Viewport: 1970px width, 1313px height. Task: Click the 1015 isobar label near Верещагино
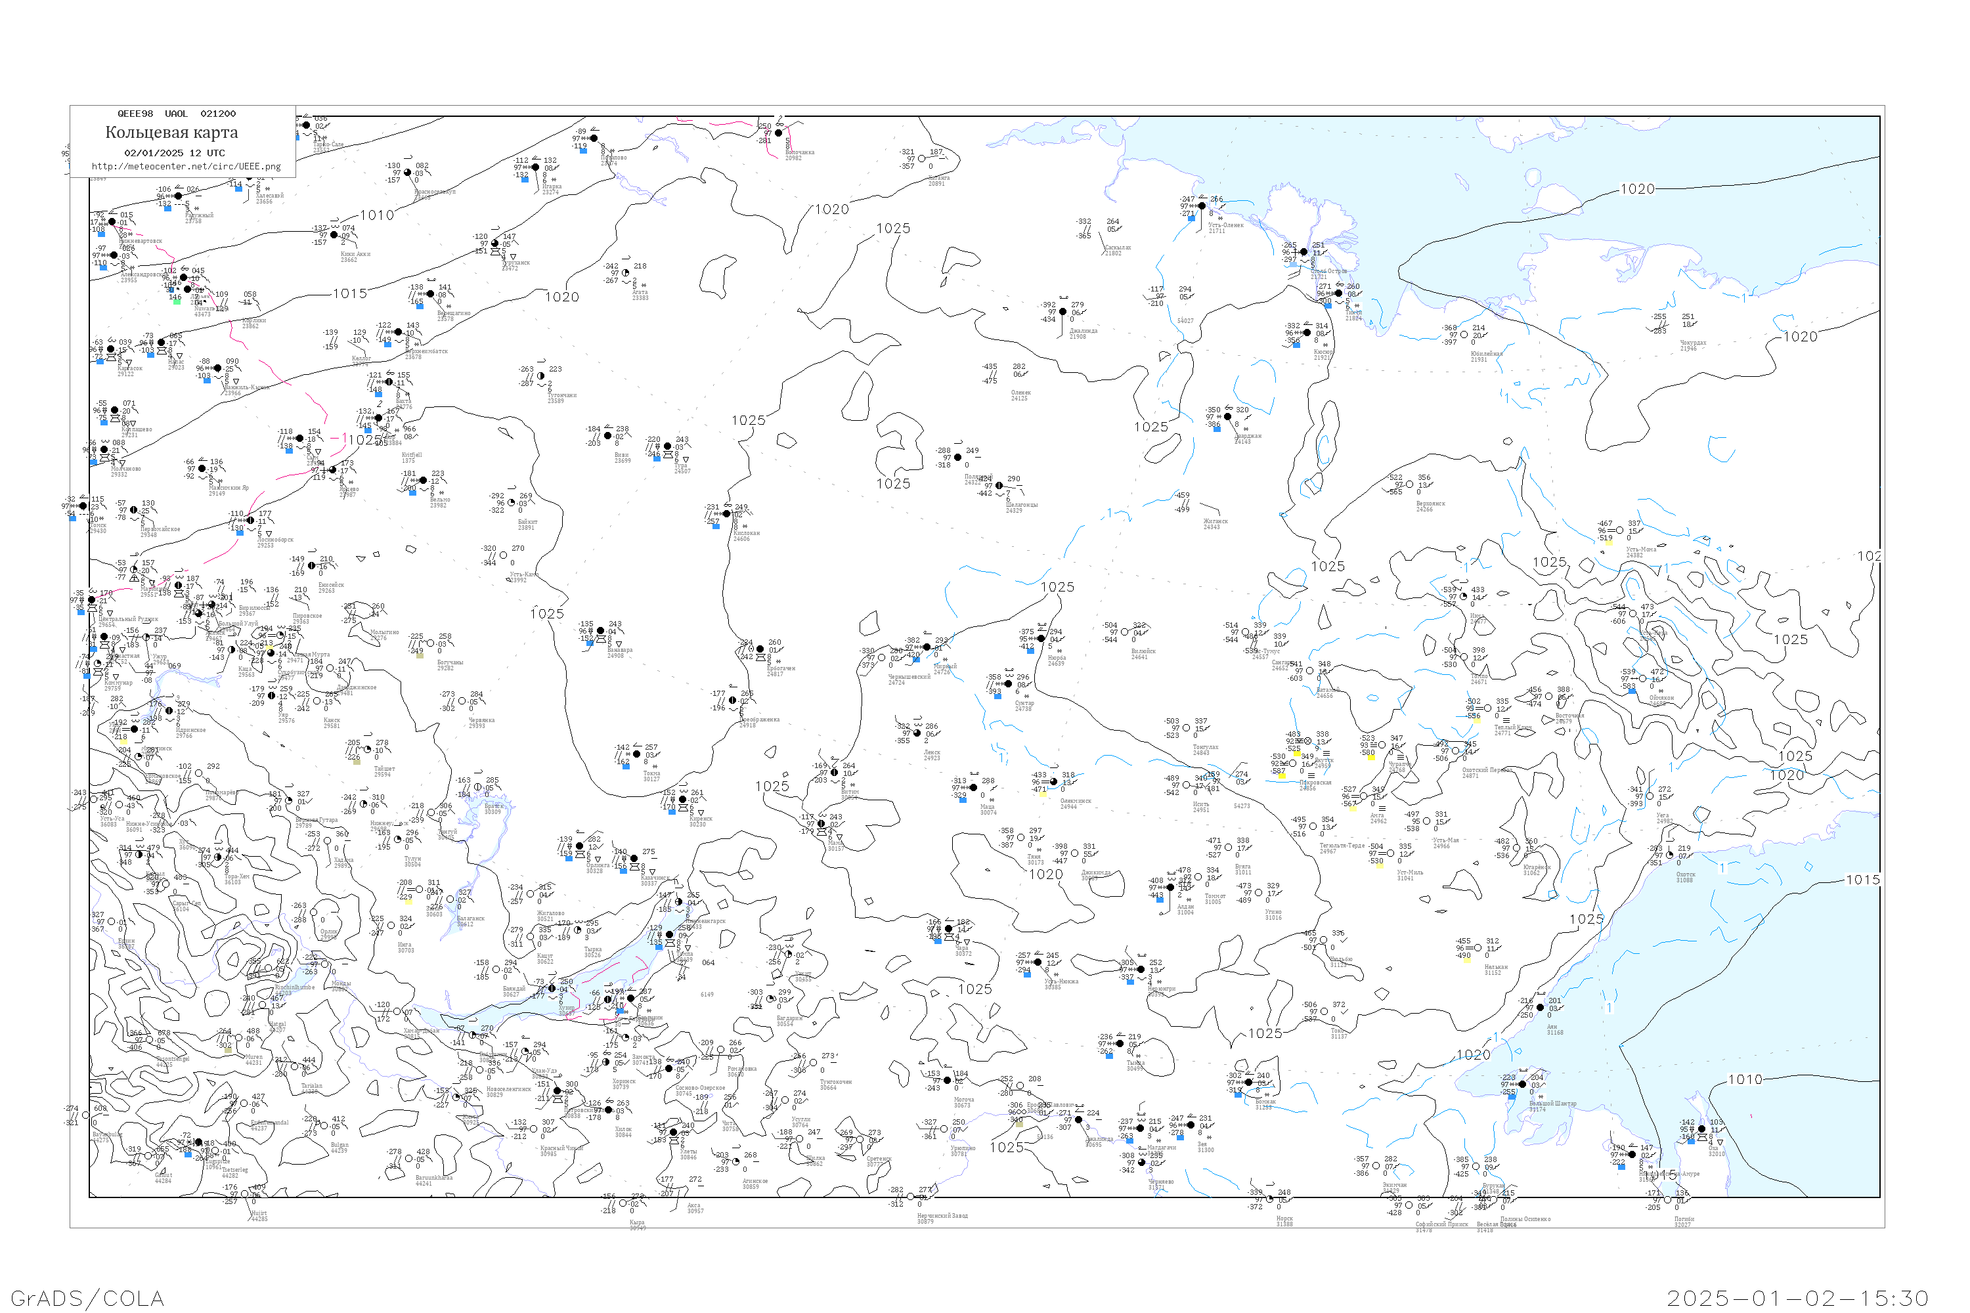pyautogui.click(x=349, y=293)
